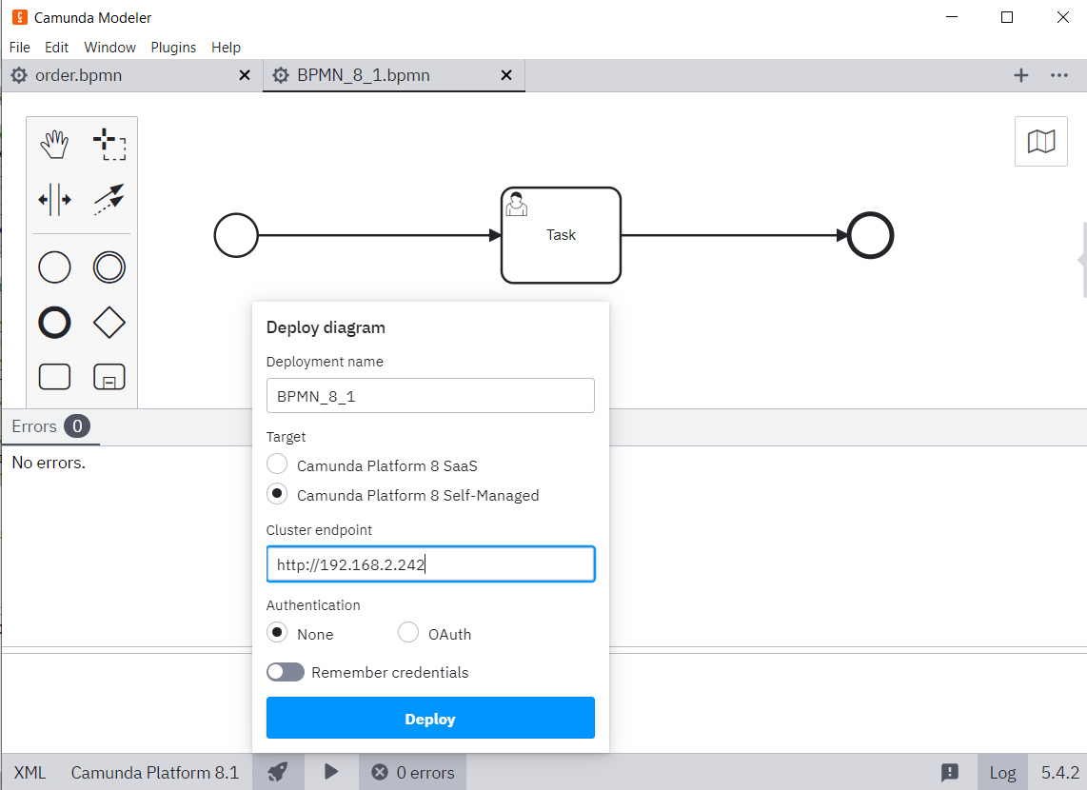1087x790 pixels.
Task: Activate the hand tool in the palette
Action: (x=54, y=145)
